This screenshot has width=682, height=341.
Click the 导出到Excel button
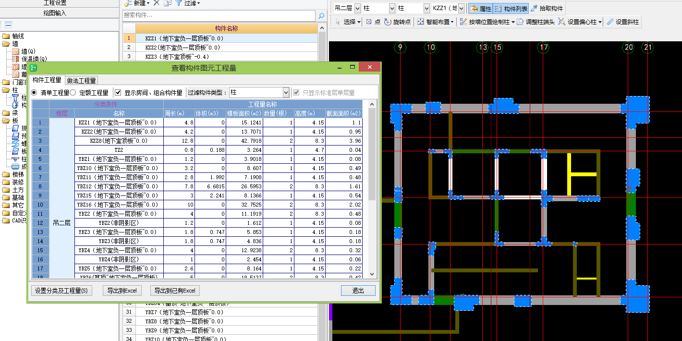pyautogui.click(x=122, y=291)
